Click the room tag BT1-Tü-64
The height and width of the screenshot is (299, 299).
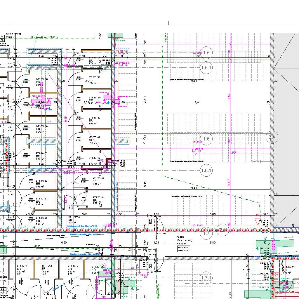98,198
